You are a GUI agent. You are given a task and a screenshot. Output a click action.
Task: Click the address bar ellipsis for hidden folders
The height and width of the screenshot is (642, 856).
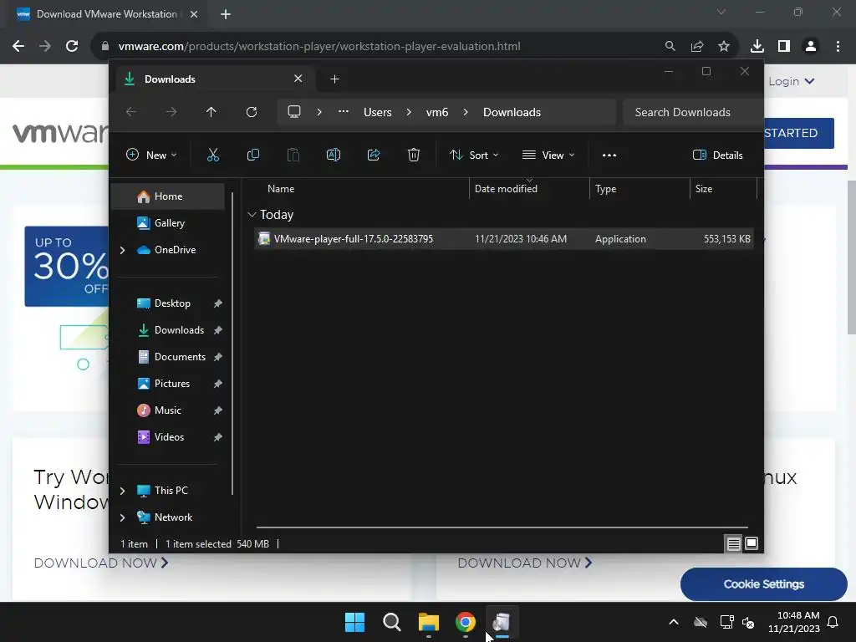(x=344, y=111)
